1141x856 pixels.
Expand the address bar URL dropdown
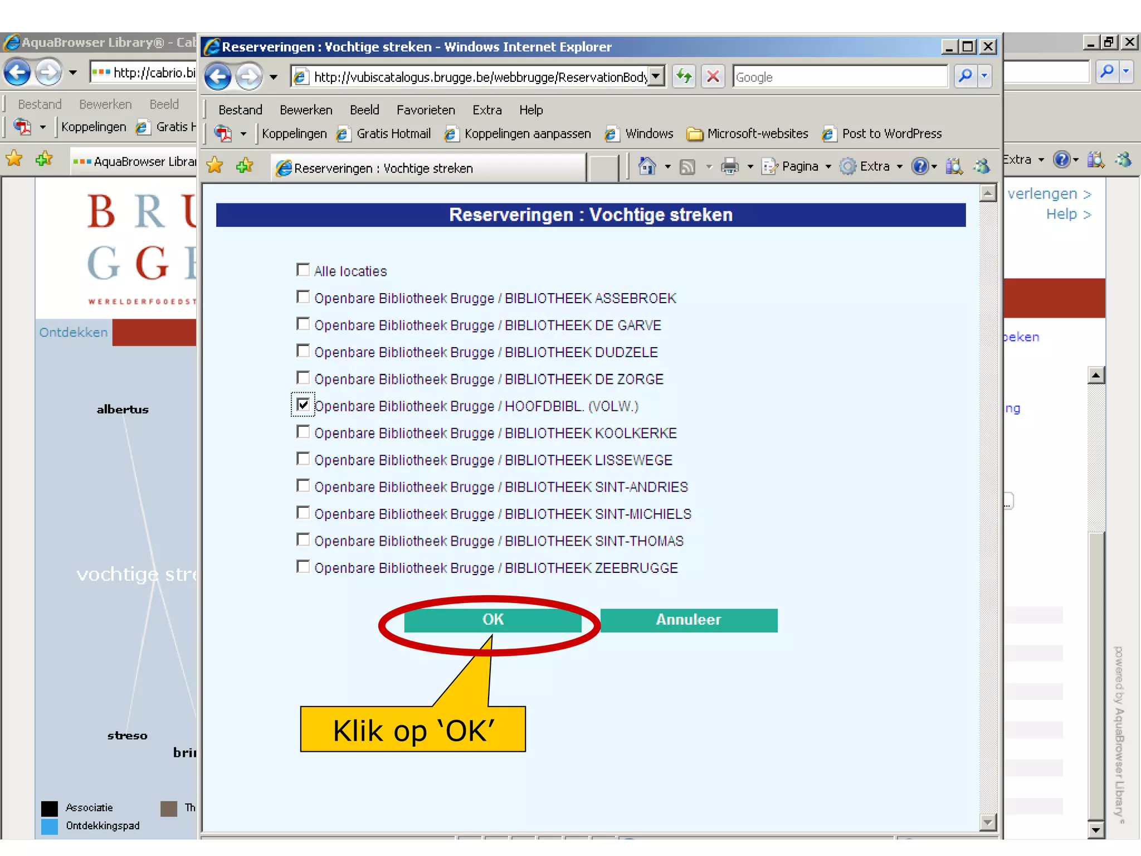657,76
